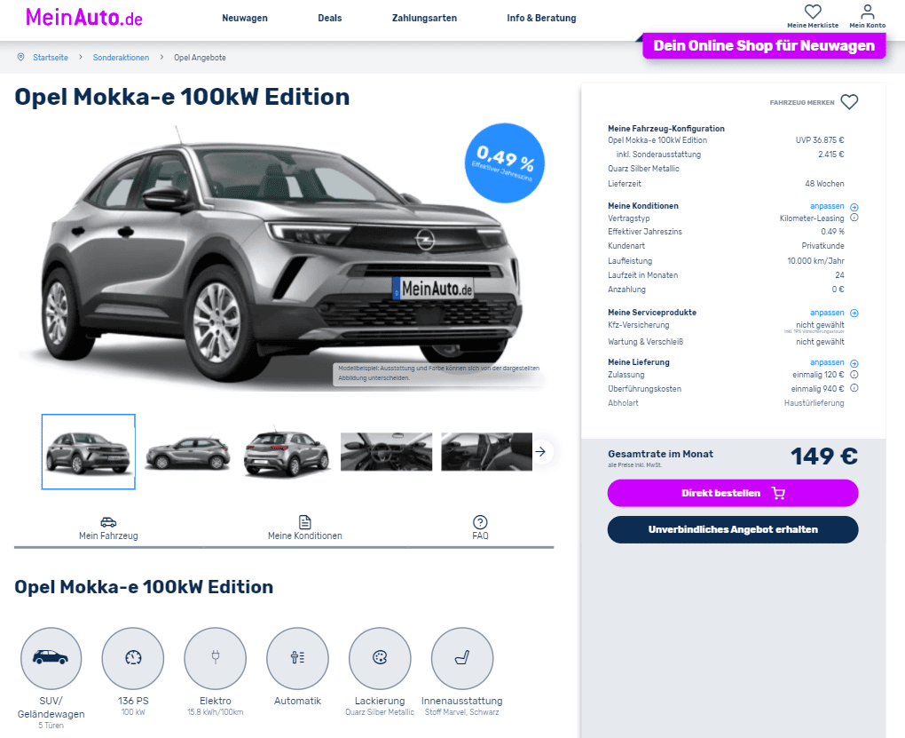Open Mein Konto user icon
Viewport: 905px width, 738px height.
click(867, 12)
